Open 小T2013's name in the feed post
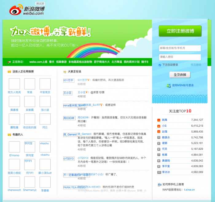Screen dimensions: 215x202 tap(83, 158)
